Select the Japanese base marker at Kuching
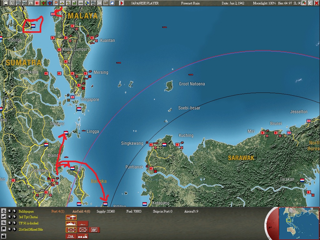The height and width of the screenshot is (240, 320). pyautogui.click(x=177, y=144)
